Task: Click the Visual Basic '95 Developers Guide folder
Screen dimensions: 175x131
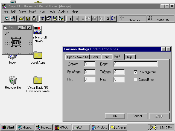Action: pyautogui.click(x=38, y=80)
